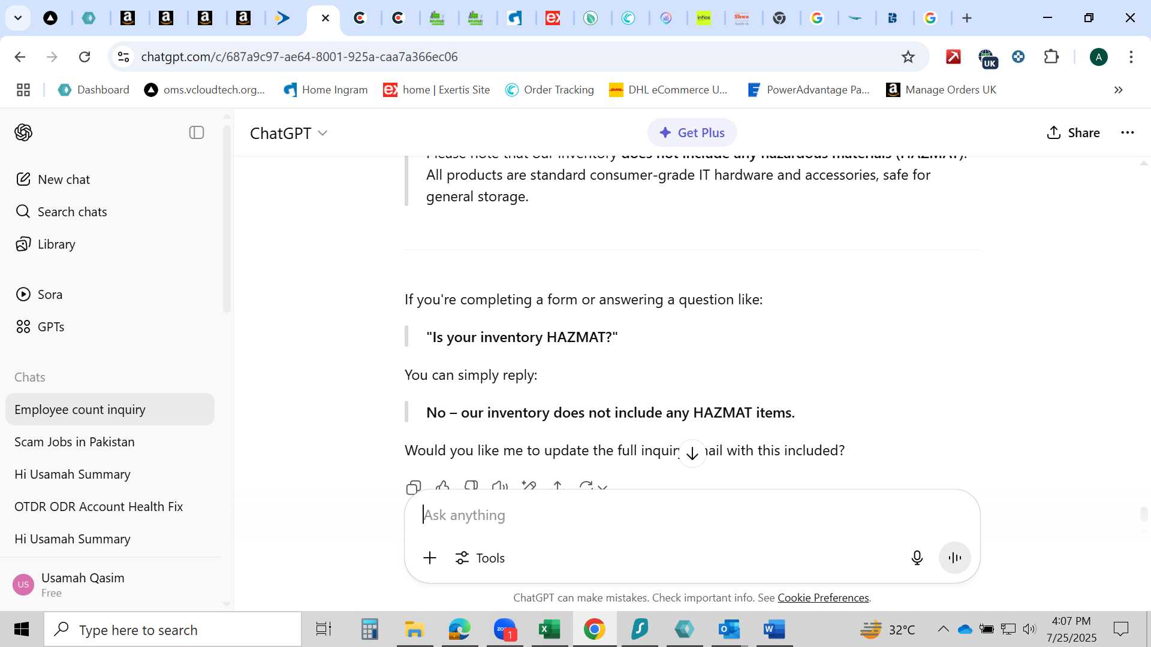Image resolution: width=1151 pixels, height=647 pixels.
Task: Play the response with read aloud icon
Action: click(x=500, y=486)
